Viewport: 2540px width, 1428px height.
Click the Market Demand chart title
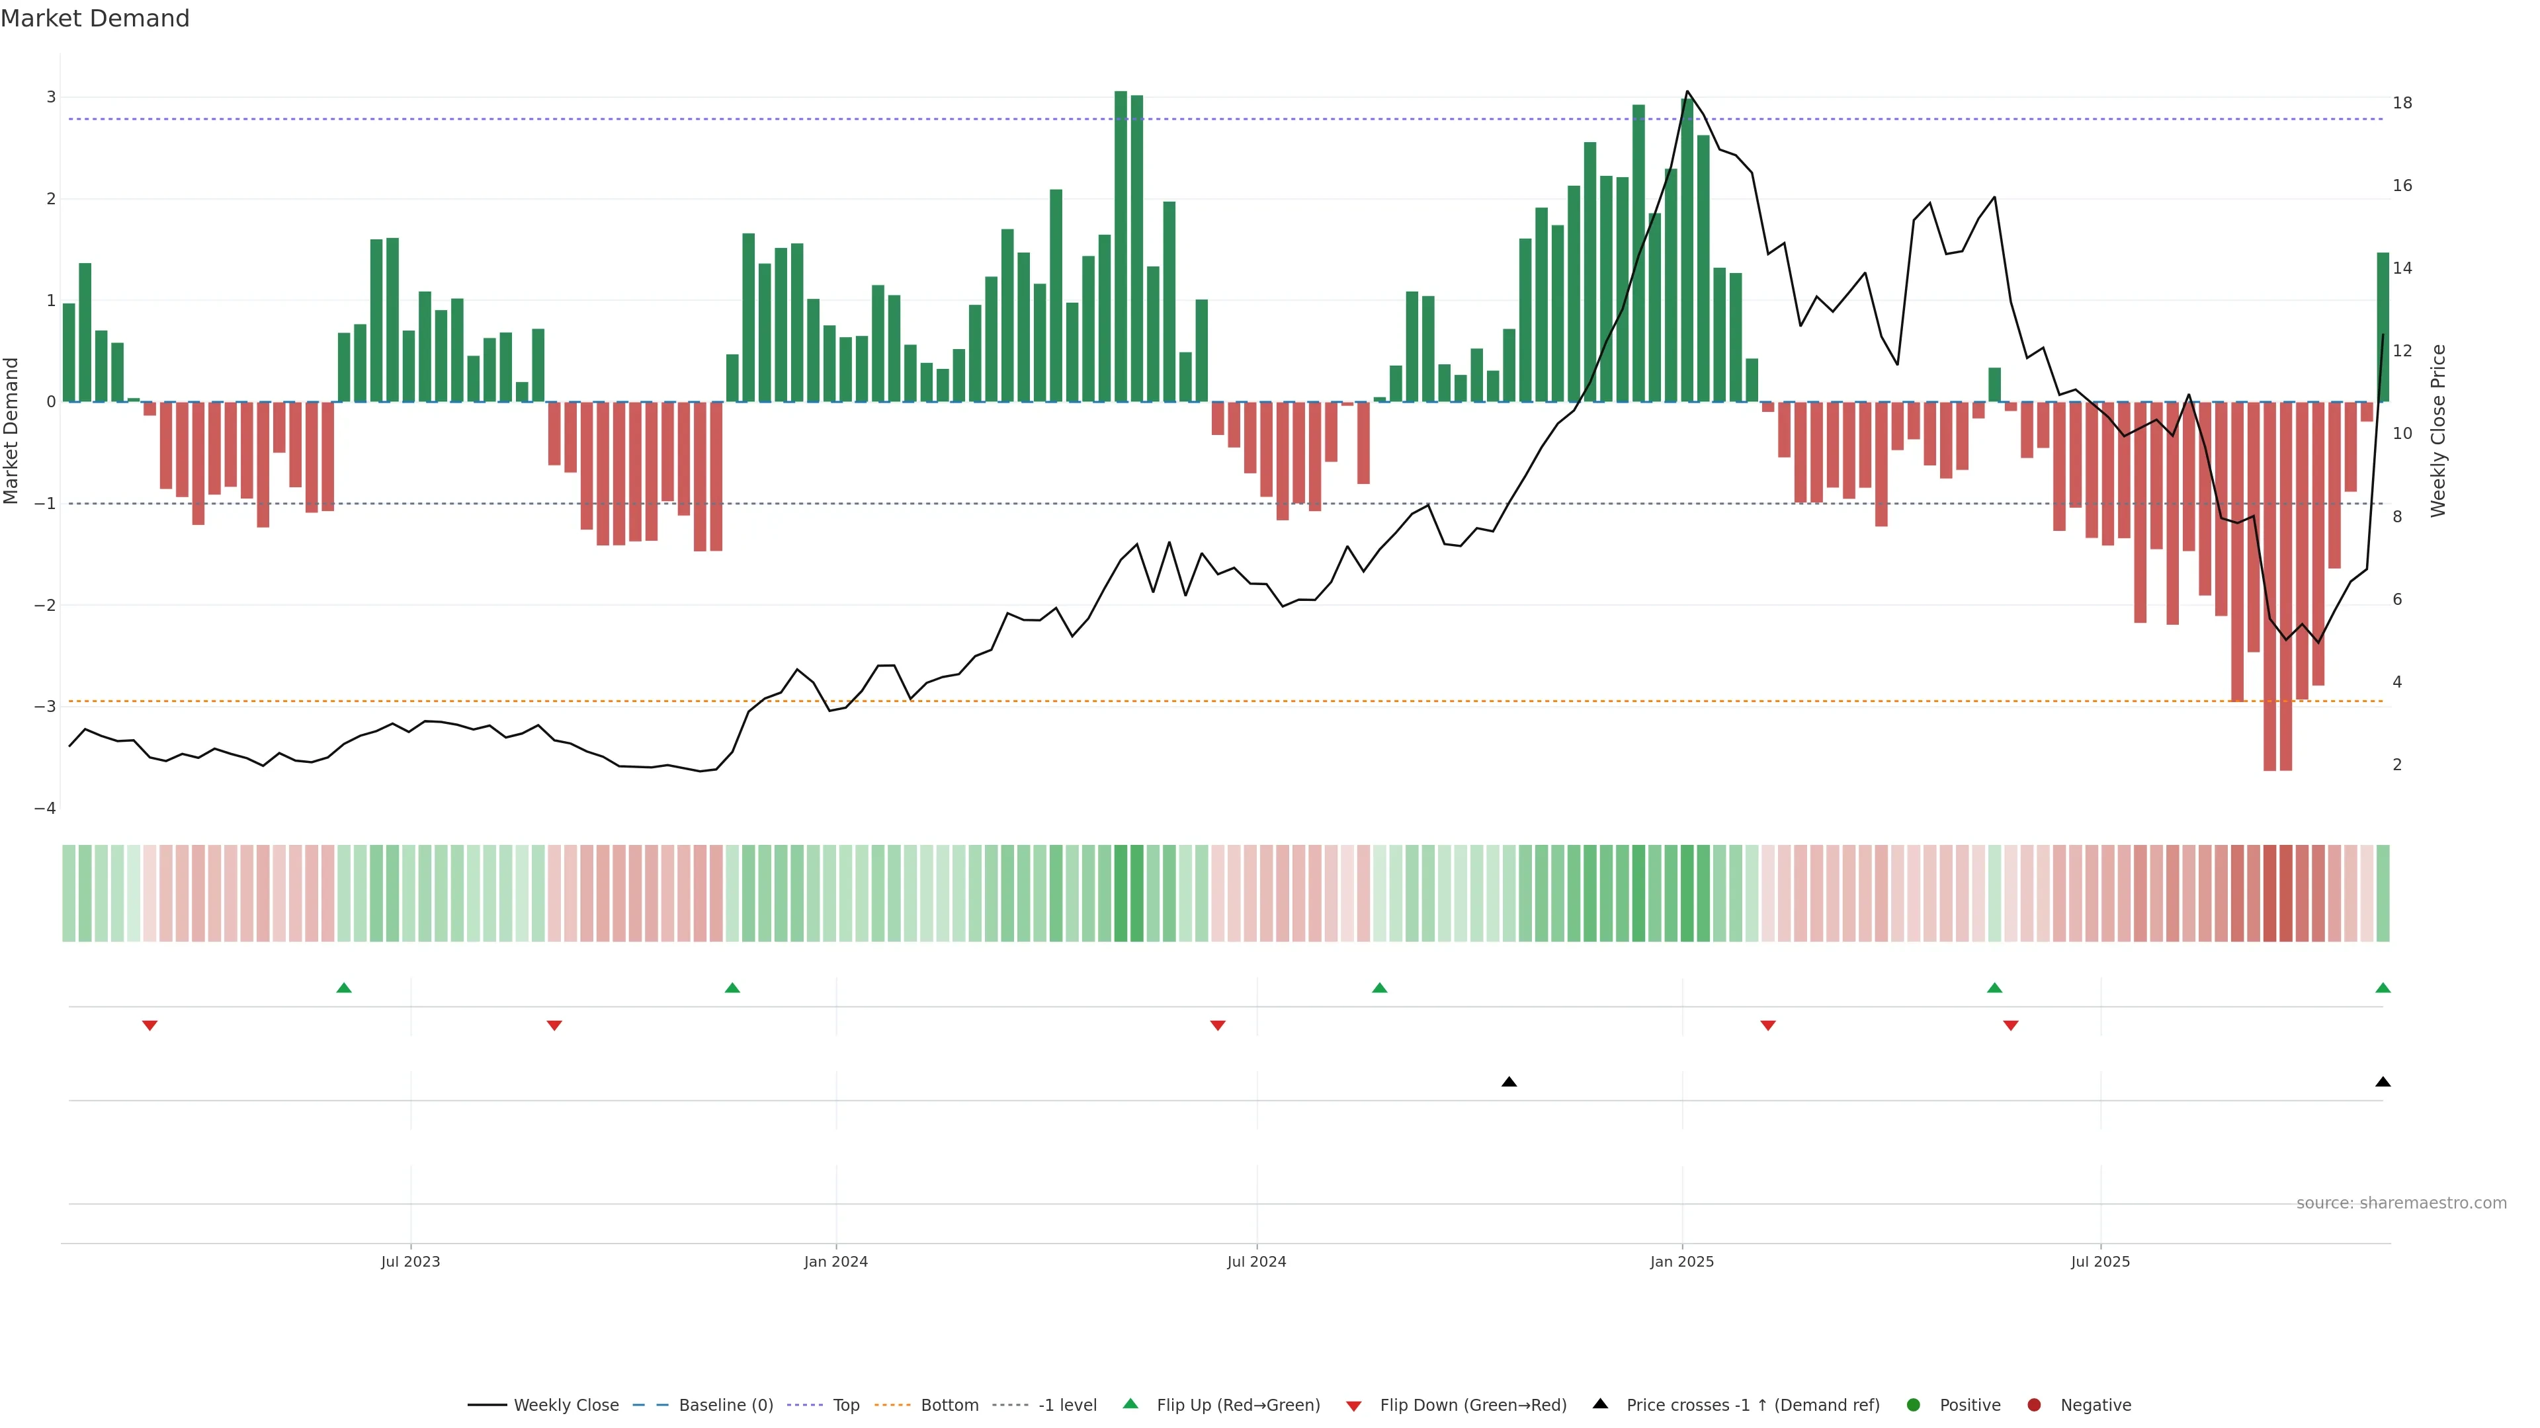(95, 19)
